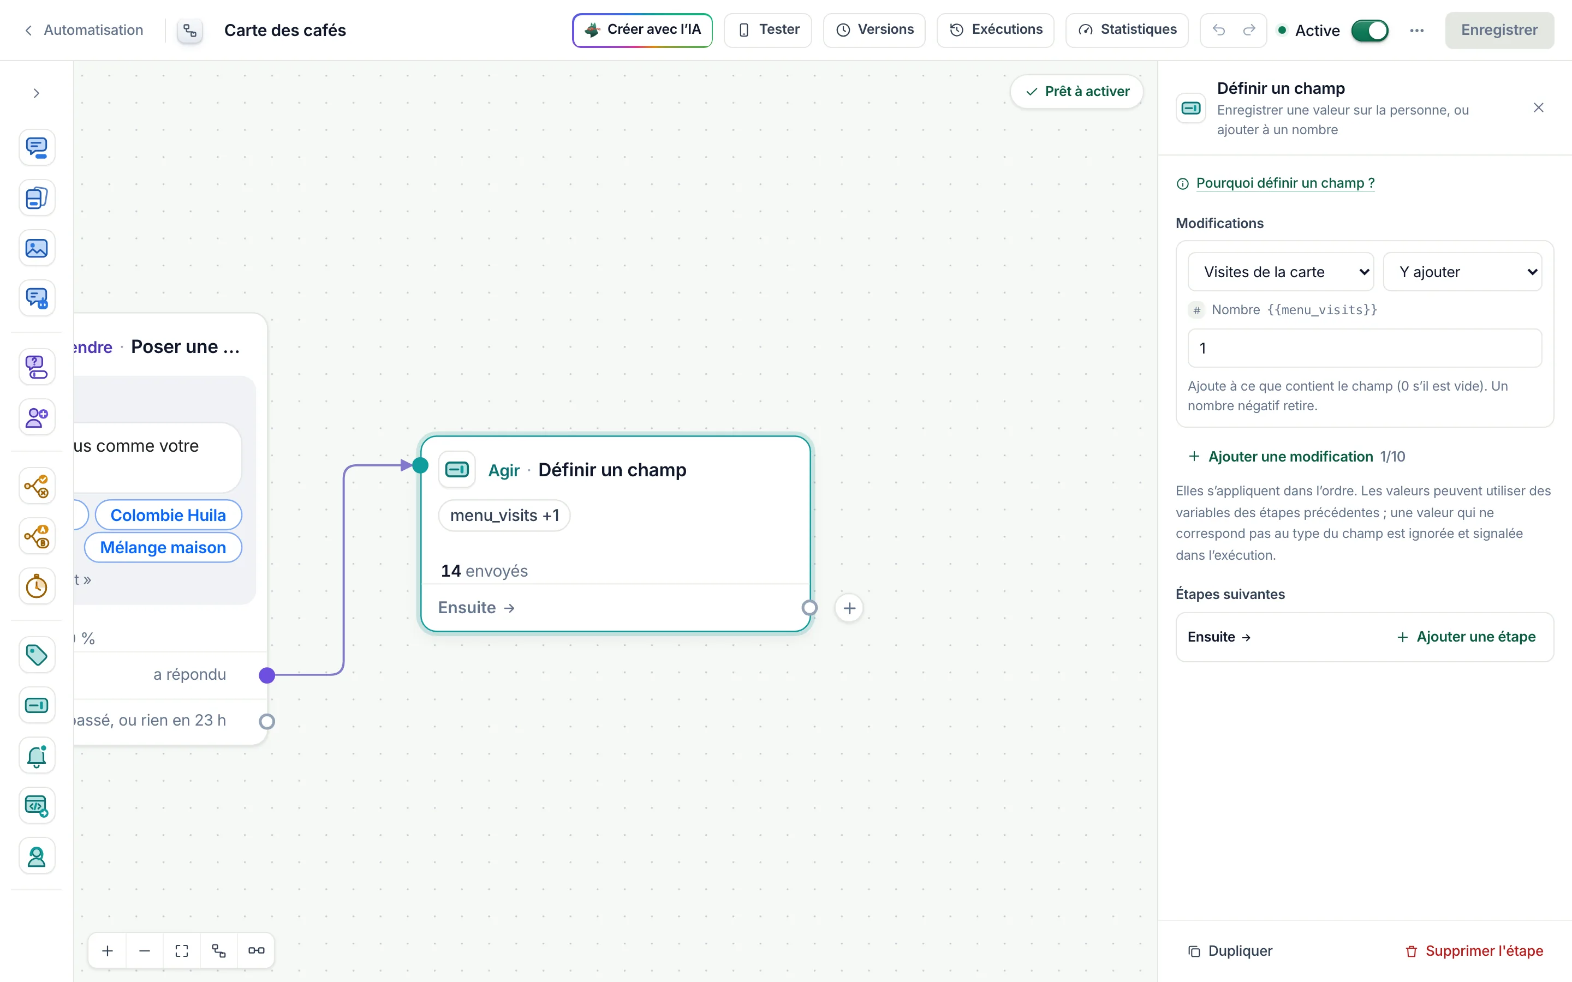Open the Pourquoi définir un champ link

[1285, 183]
